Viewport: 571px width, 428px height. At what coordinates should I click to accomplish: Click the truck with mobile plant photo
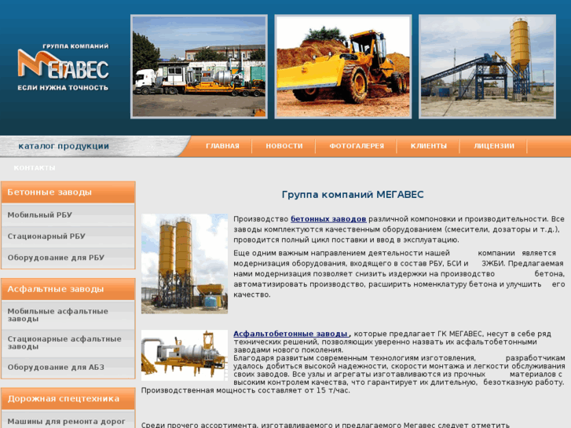click(199, 67)
